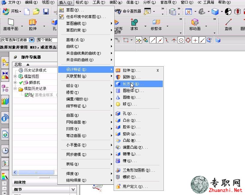The image size is (245, 195).
Task: Open the Internet Explorer sidebar tab
Action: 5,134
